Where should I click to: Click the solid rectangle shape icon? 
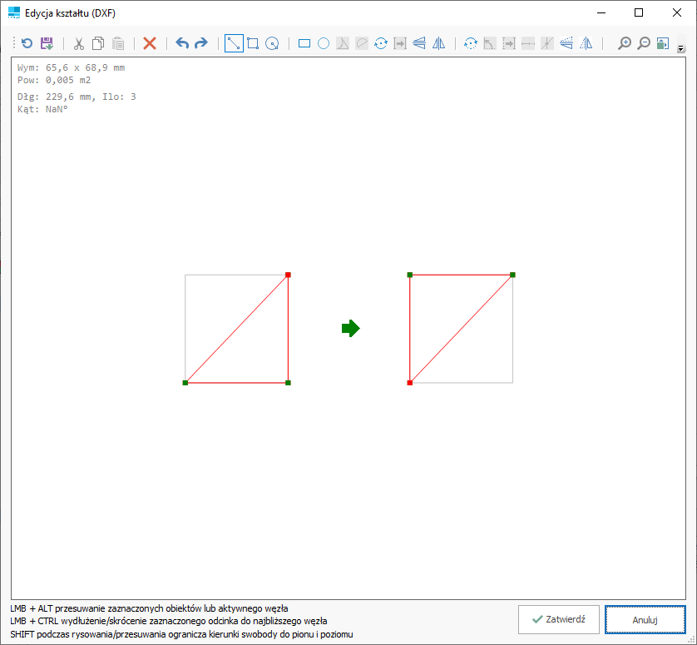coord(304,43)
